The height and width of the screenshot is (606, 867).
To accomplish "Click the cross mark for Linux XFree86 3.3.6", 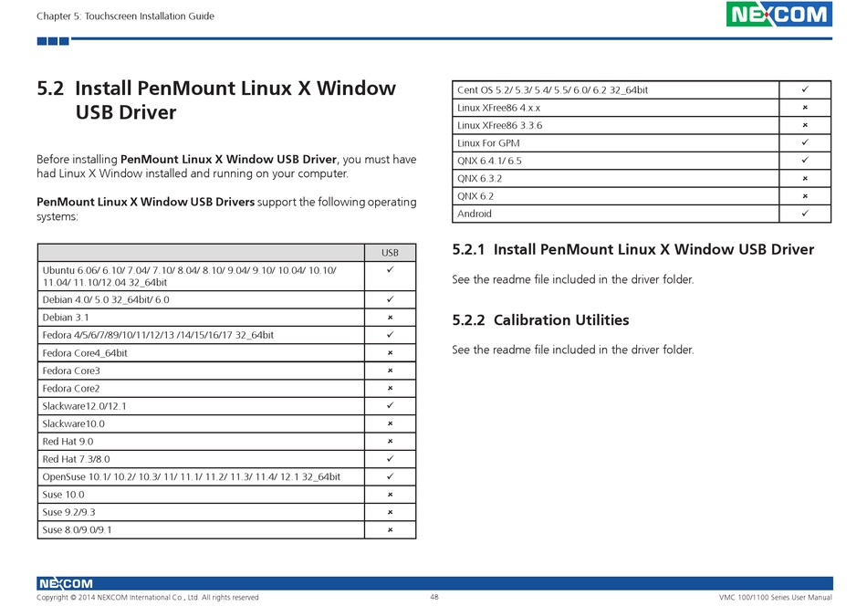I will (805, 125).
